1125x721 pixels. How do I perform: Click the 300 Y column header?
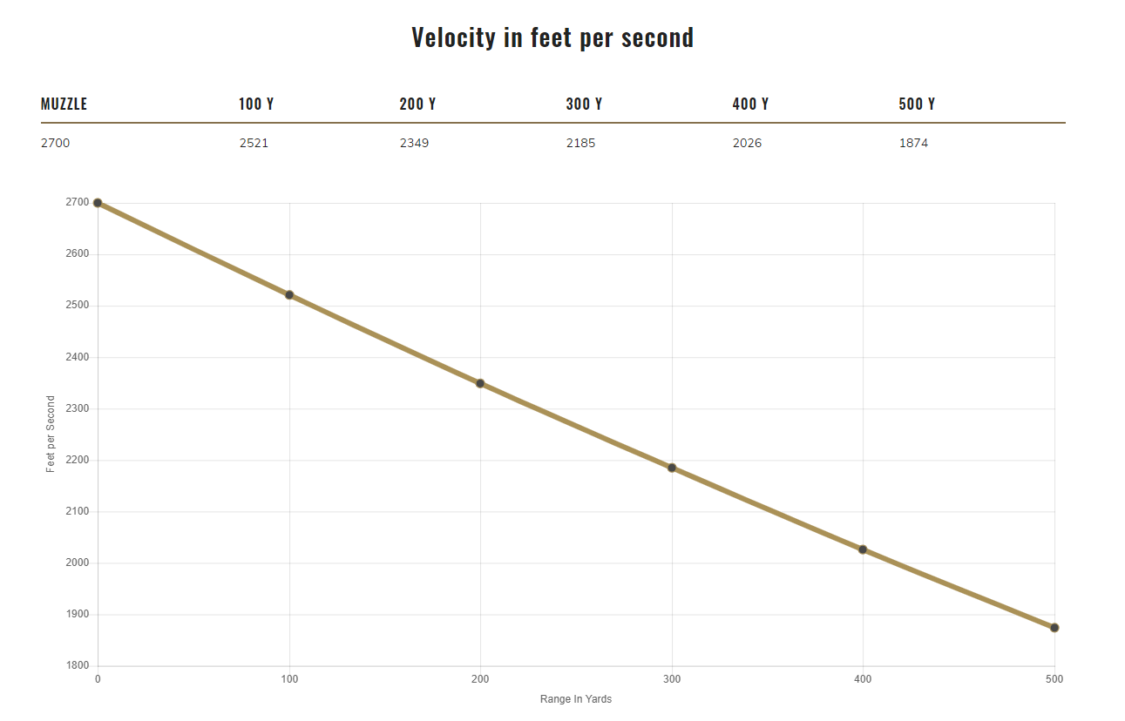pyautogui.click(x=584, y=104)
